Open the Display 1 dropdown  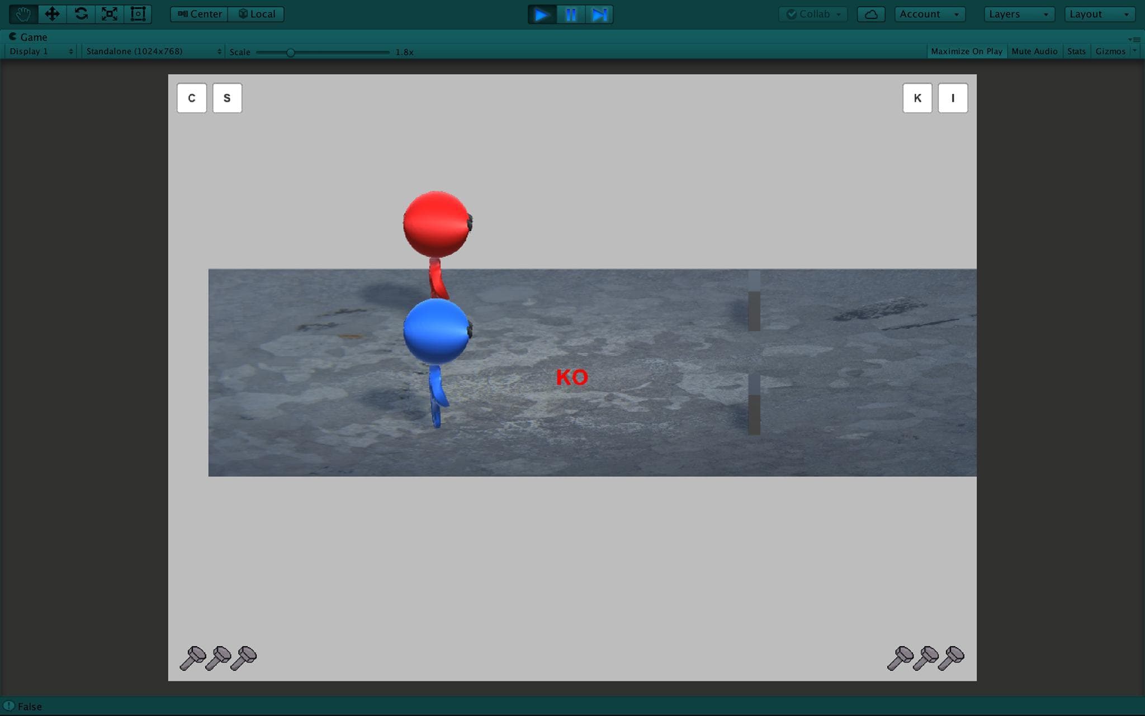41,51
